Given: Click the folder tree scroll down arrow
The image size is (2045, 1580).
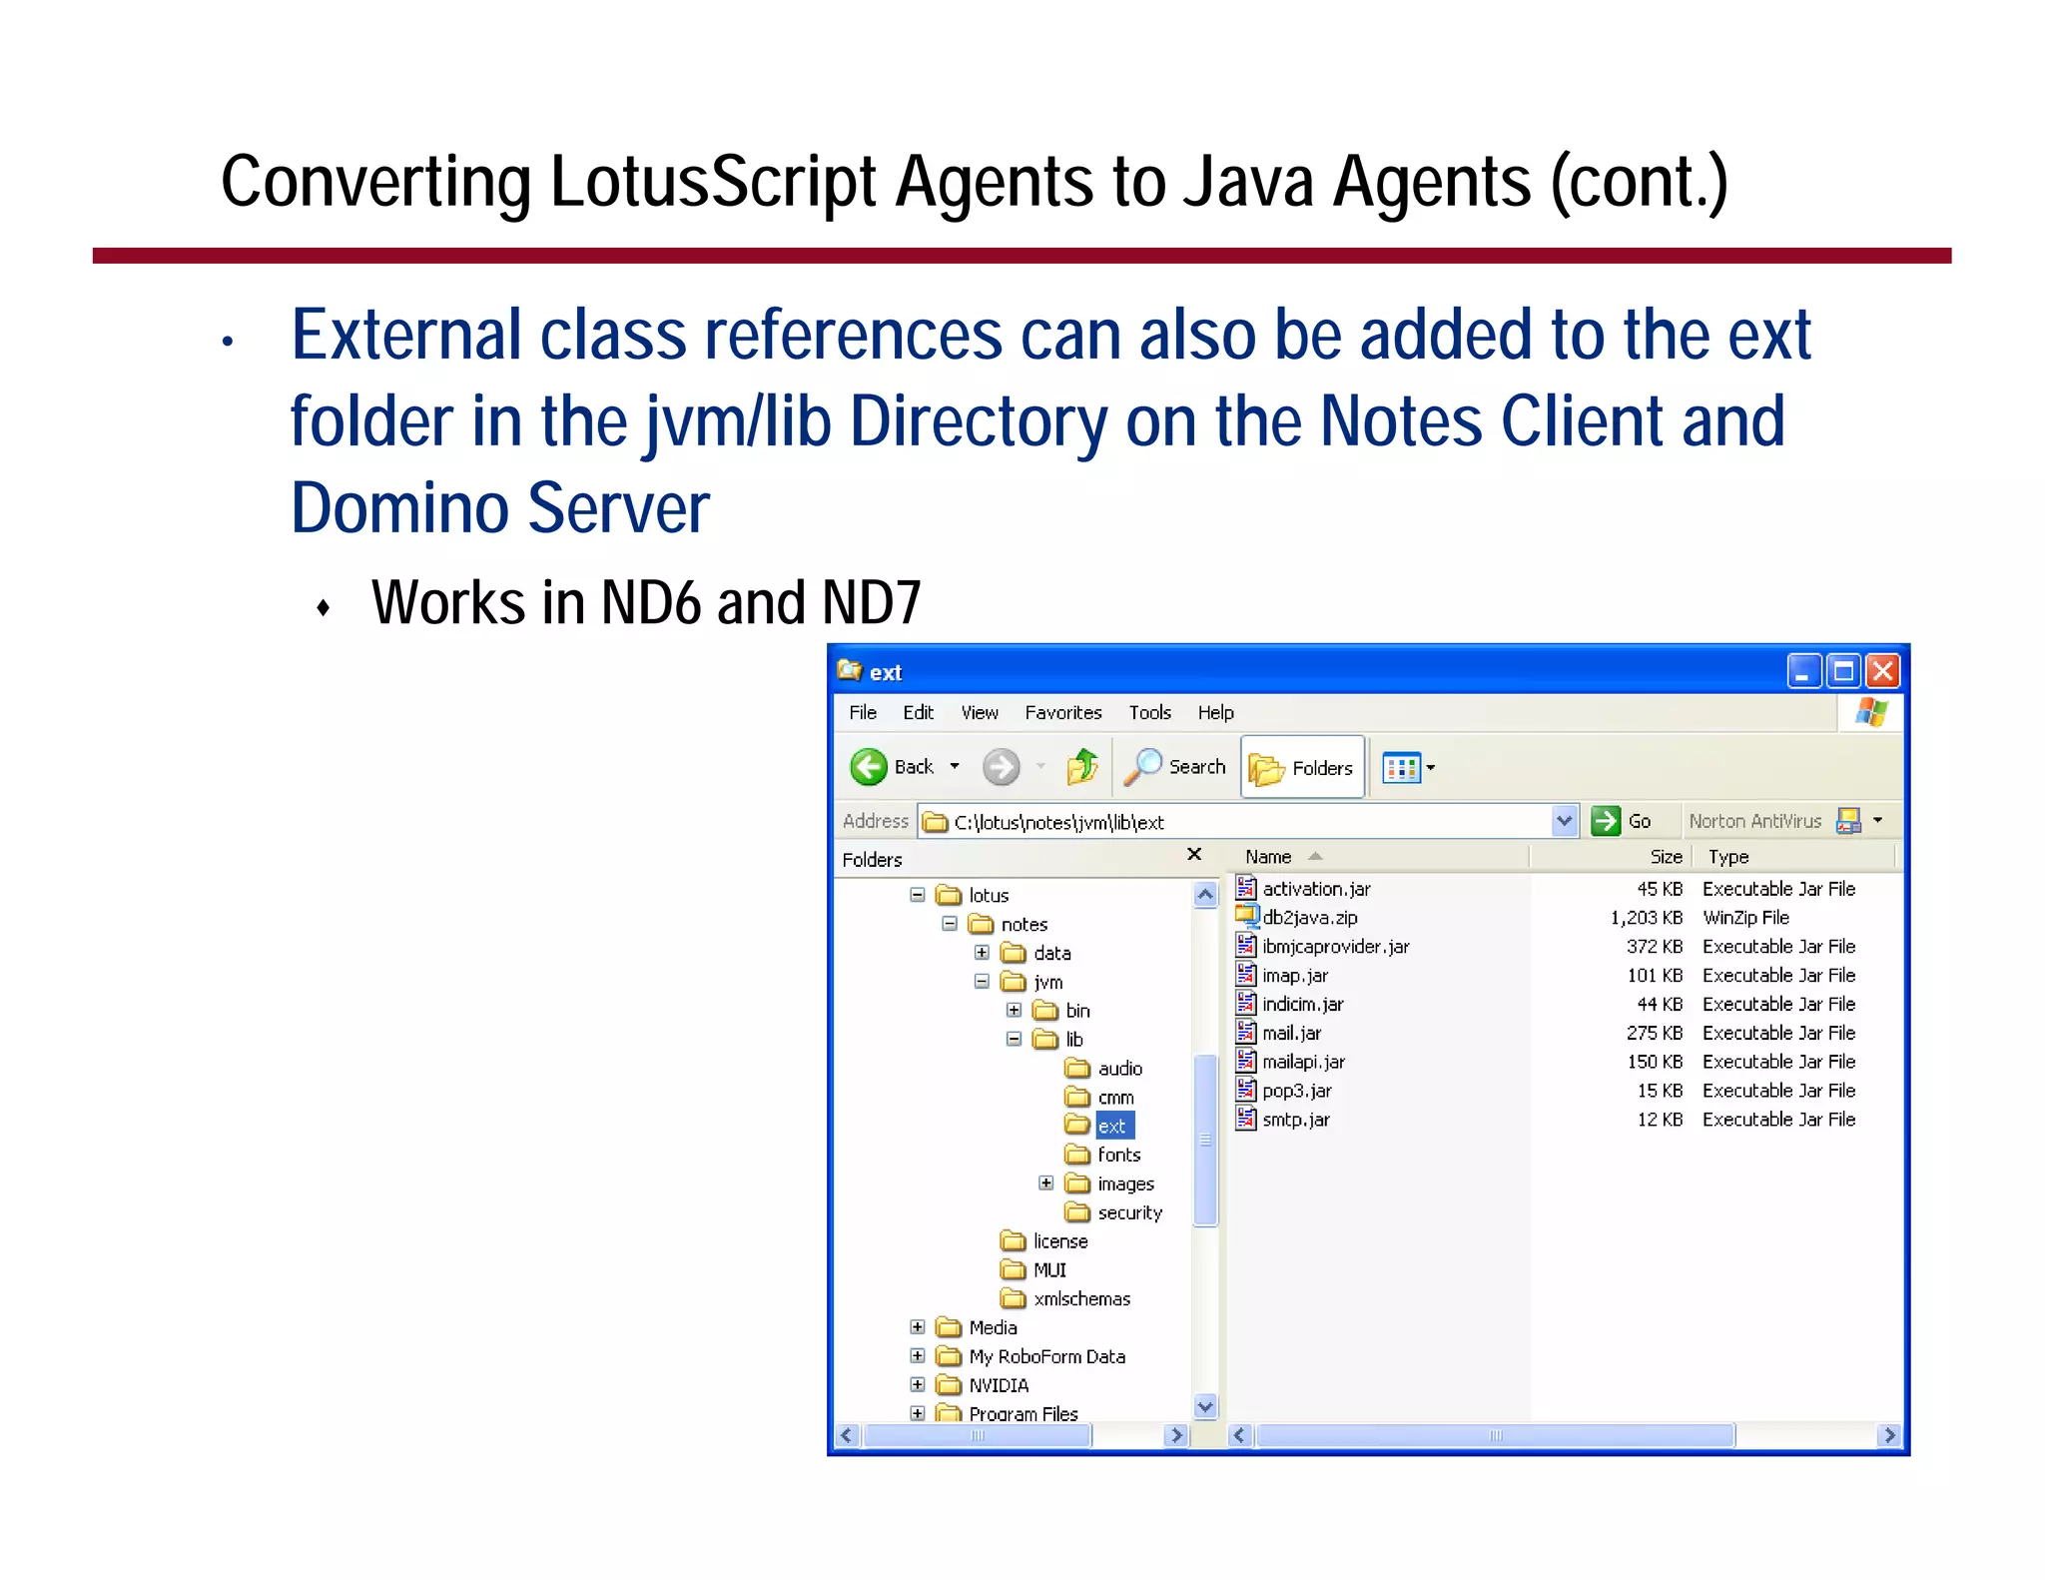Looking at the screenshot, I should 1205,1406.
